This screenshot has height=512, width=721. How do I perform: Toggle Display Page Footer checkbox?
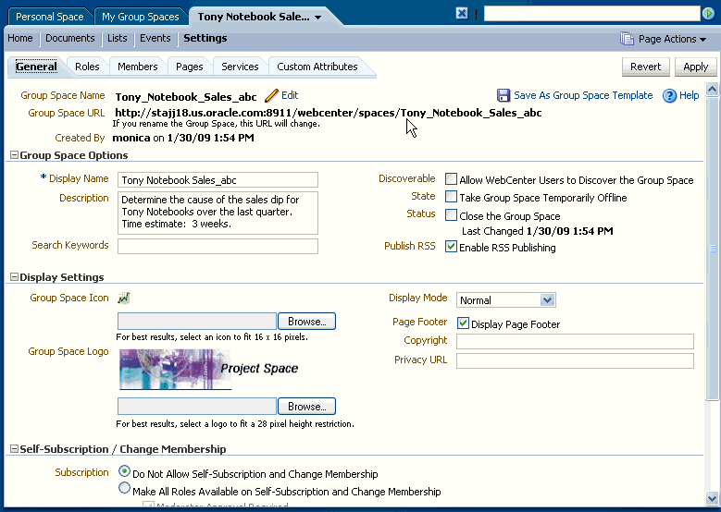point(463,323)
